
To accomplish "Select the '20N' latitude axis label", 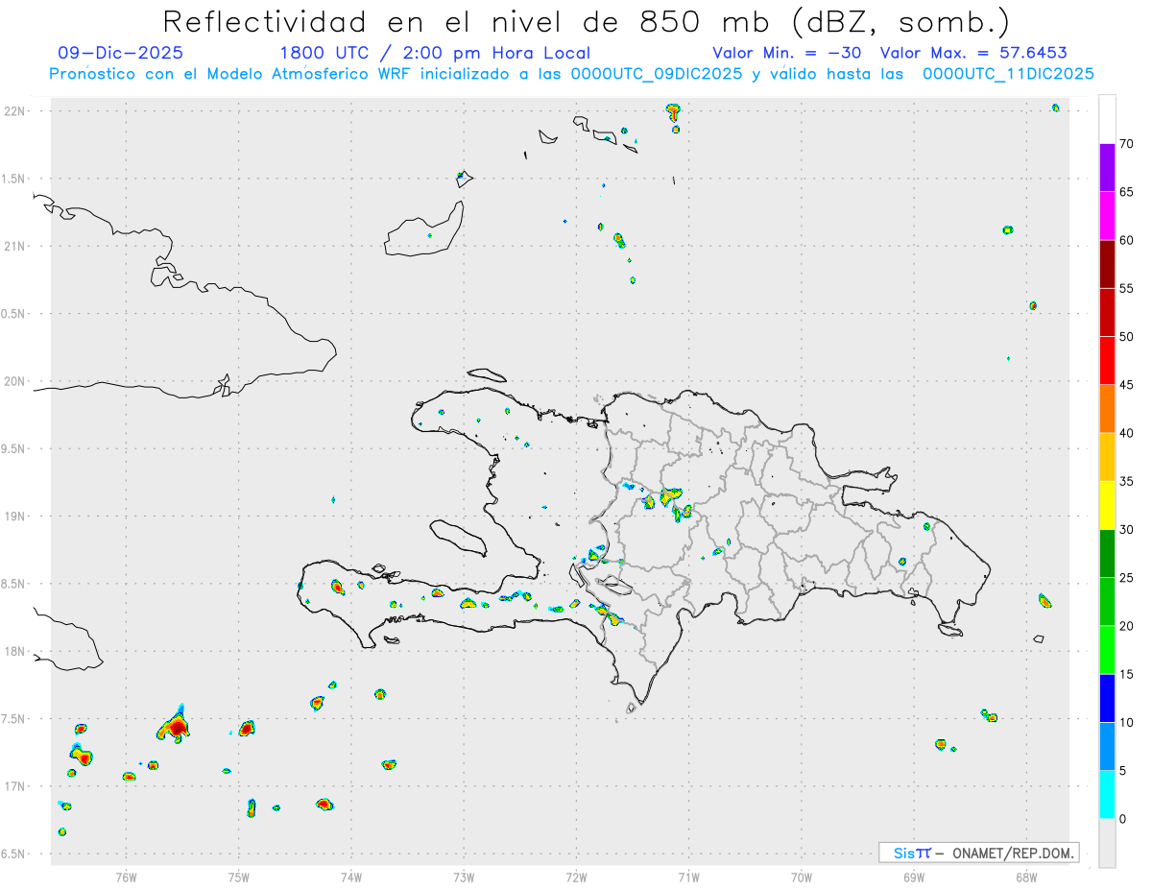I will coord(14,381).
